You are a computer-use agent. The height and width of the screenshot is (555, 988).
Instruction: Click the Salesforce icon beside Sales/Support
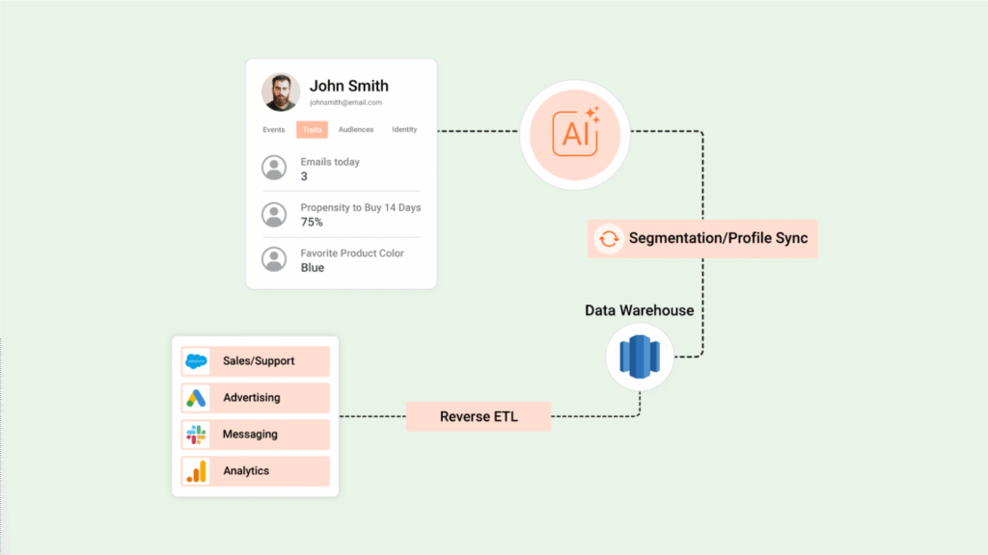click(197, 361)
